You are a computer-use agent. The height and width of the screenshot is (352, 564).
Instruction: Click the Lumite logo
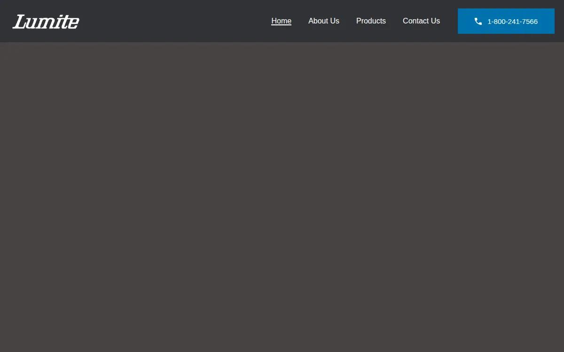46,22
